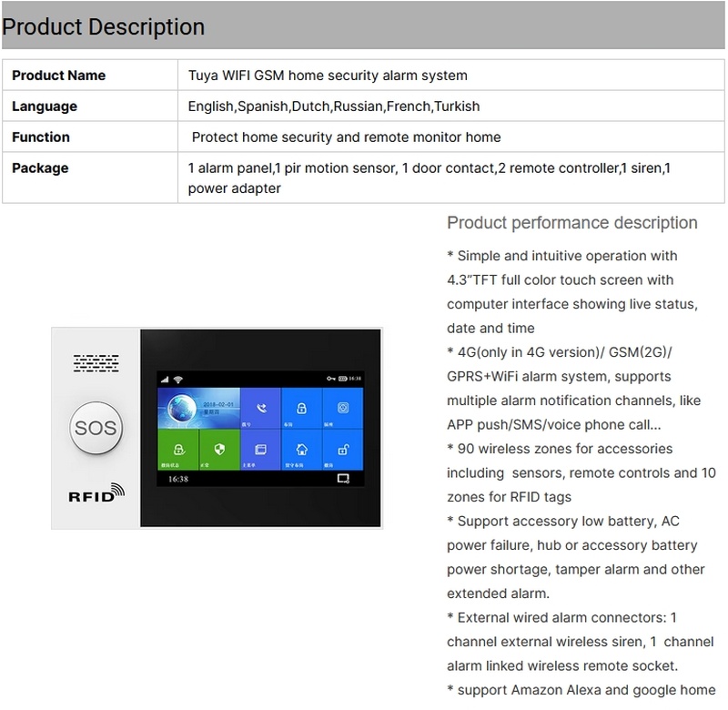Viewport: 728px width, 710px height.
Task: Click the Package row label
Action: tap(40, 167)
